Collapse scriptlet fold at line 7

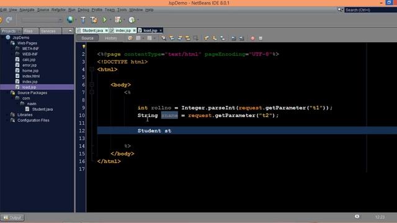[x=92, y=92]
